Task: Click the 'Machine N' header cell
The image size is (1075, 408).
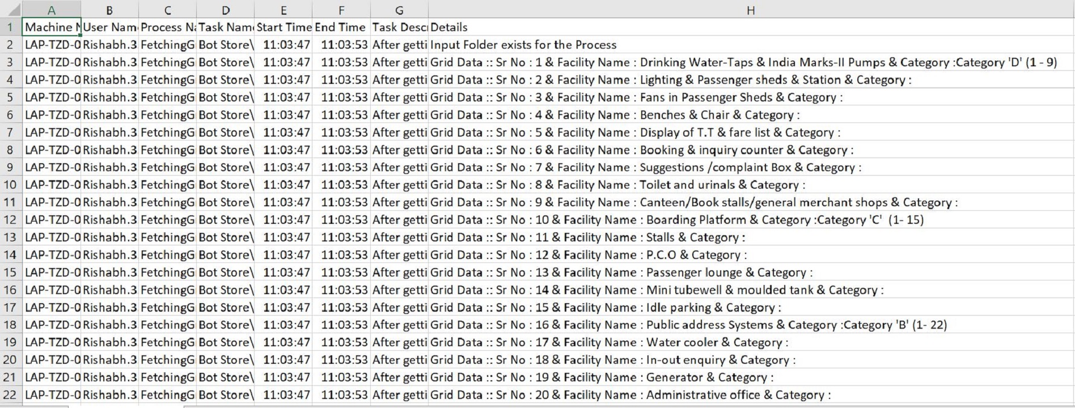Action: pos(52,27)
